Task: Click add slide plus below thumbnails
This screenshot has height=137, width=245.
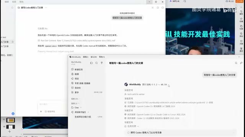Action: coord(10,132)
